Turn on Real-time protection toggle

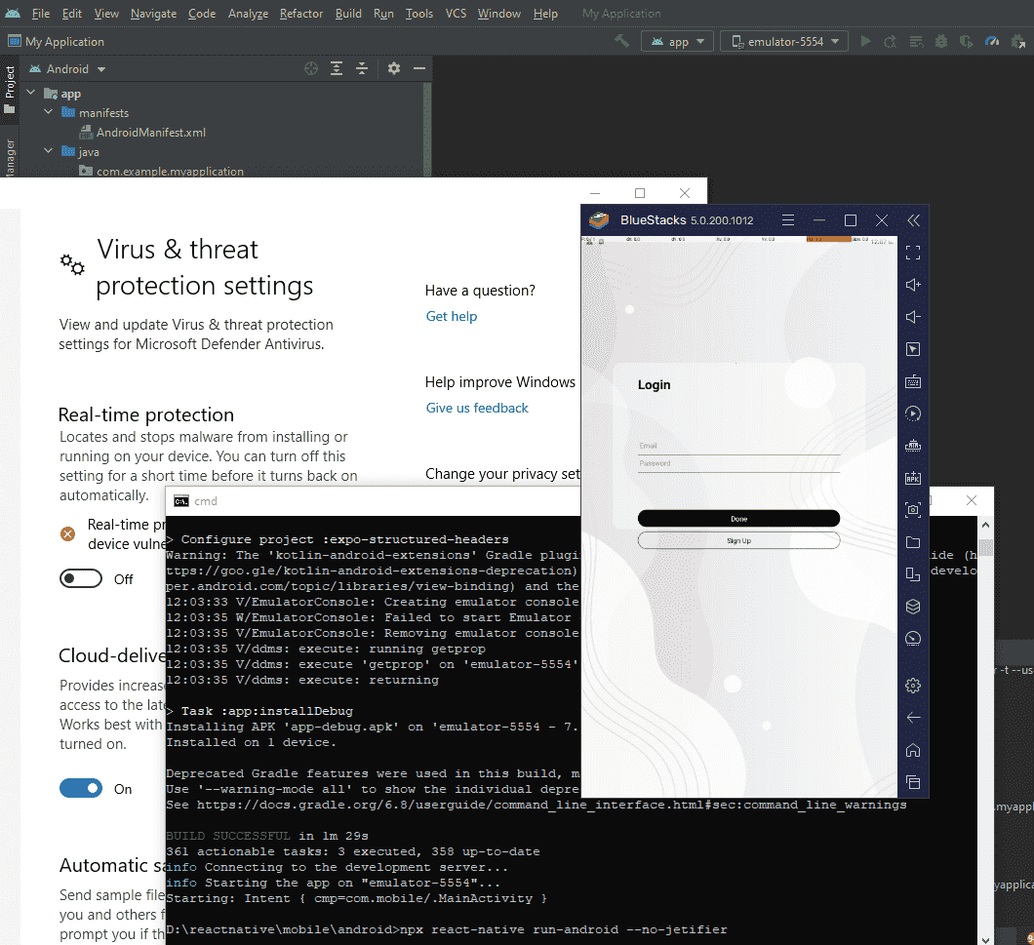point(80,578)
